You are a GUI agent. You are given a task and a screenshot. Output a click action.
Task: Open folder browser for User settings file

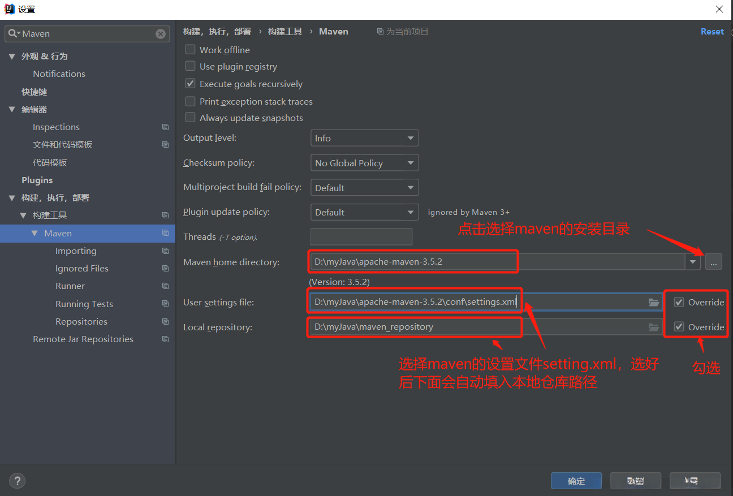click(654, 303)
